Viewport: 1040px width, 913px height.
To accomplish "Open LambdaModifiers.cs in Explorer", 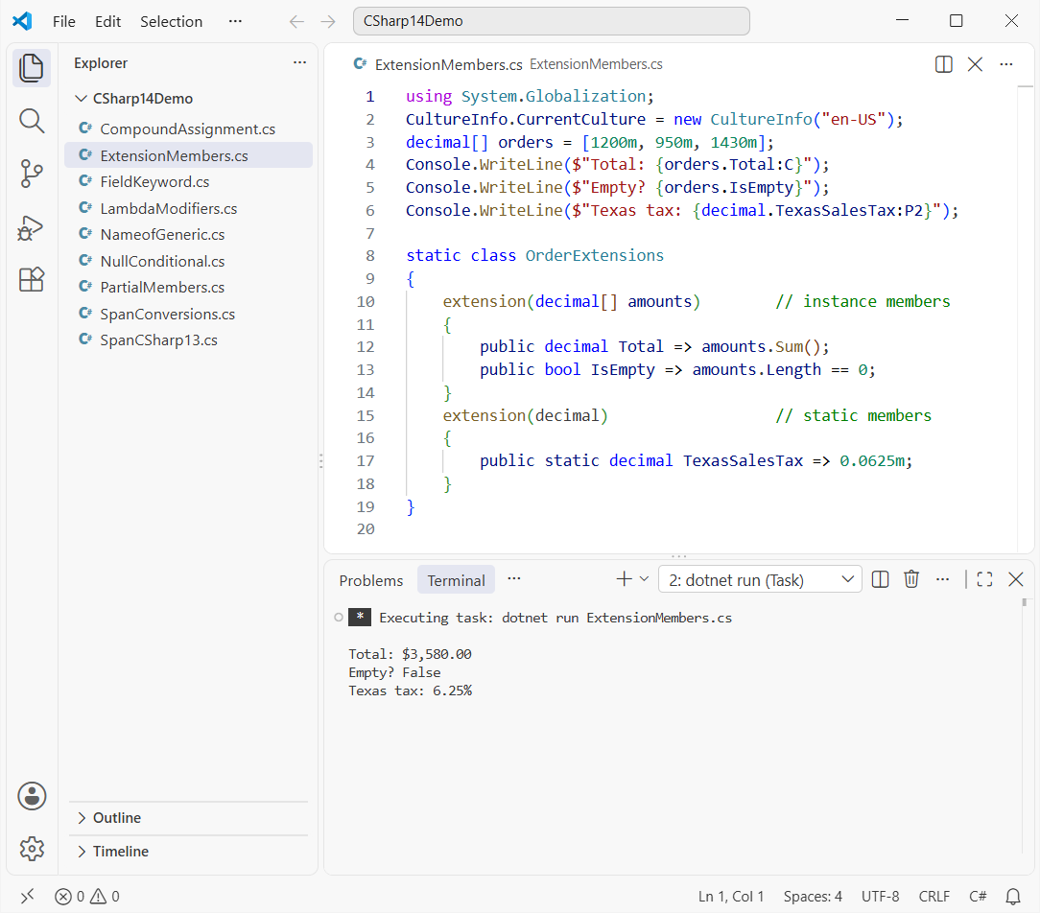I will click(x=188, y=208).
